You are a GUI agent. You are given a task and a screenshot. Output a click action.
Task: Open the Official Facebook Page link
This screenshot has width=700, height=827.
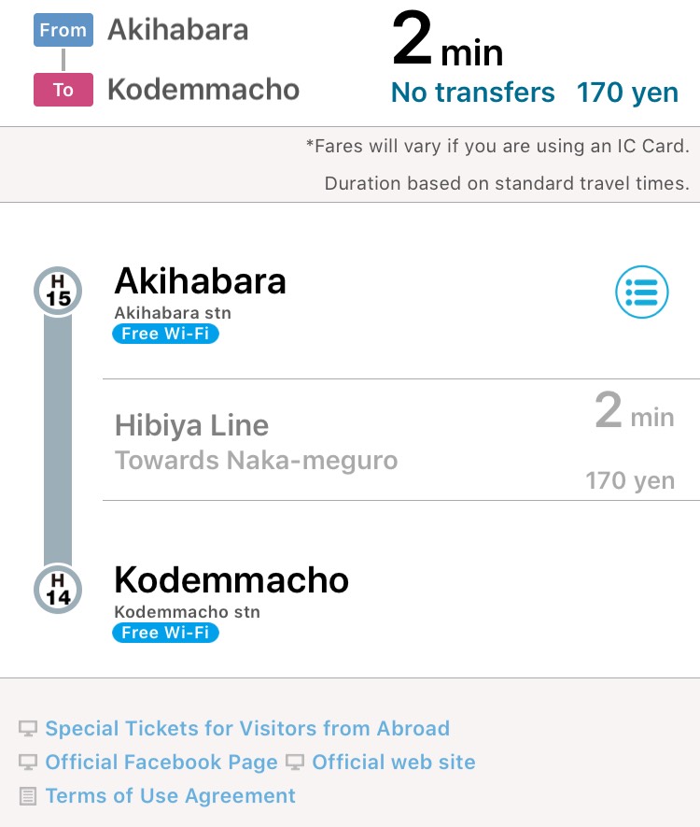161,763
